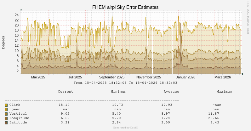Image resolution: width=251 pixels, height=131 pixels.
Task: Click the Climb legend color swatch
Action: 6,105
